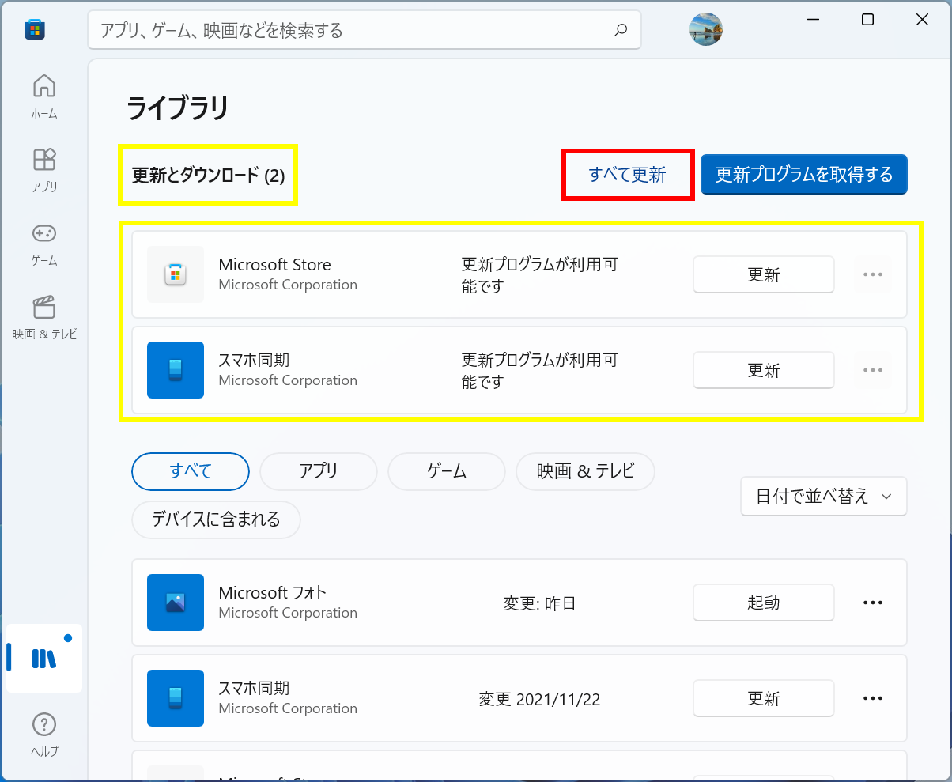Click the search box for apps and games
952x782 pixels.
click(x=365, y=30)
